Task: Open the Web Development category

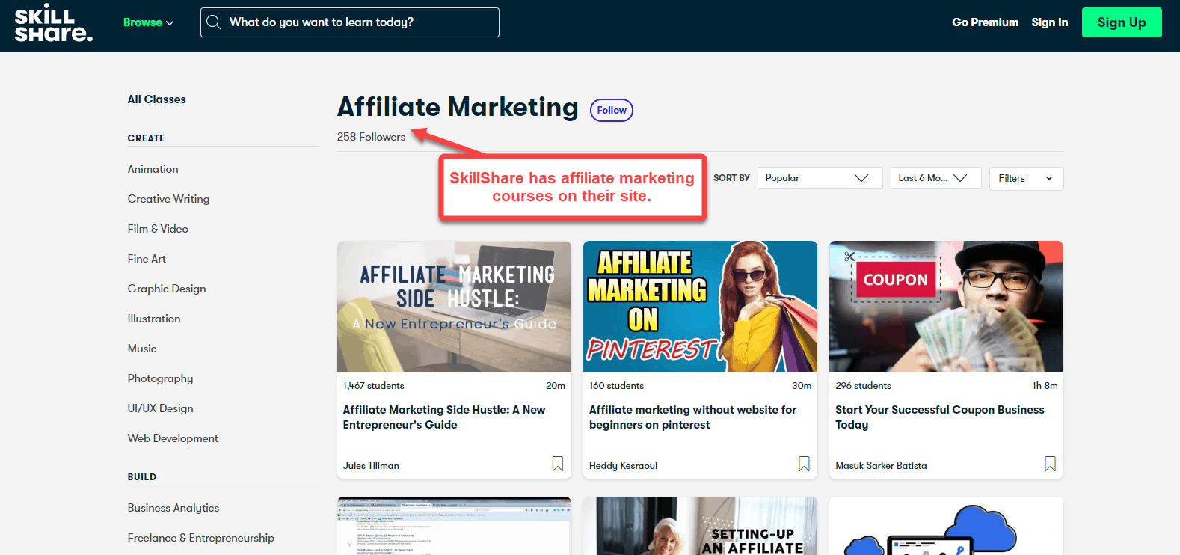Action: pyautogui.click(x=173, y=438)
